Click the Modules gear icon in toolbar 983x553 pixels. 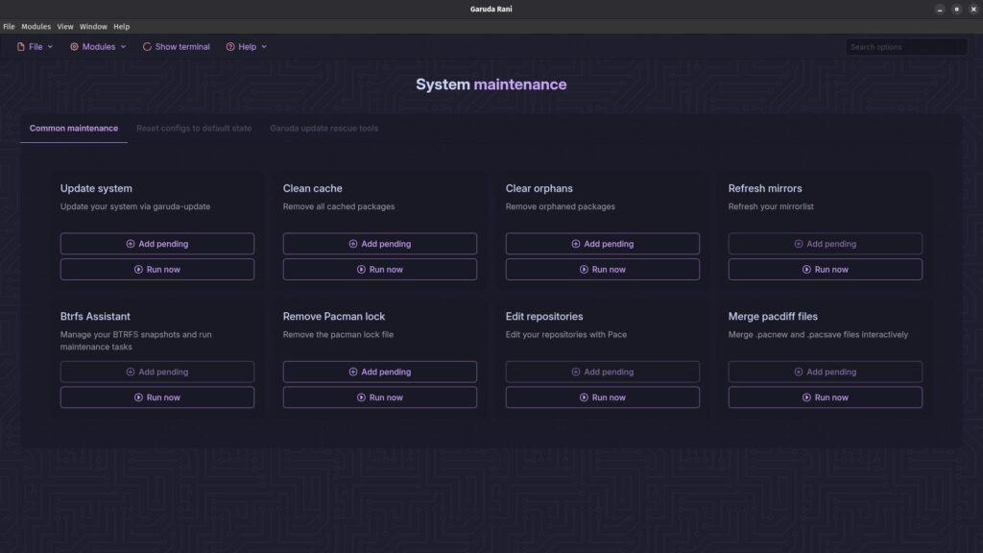click(x=74, y=47)
